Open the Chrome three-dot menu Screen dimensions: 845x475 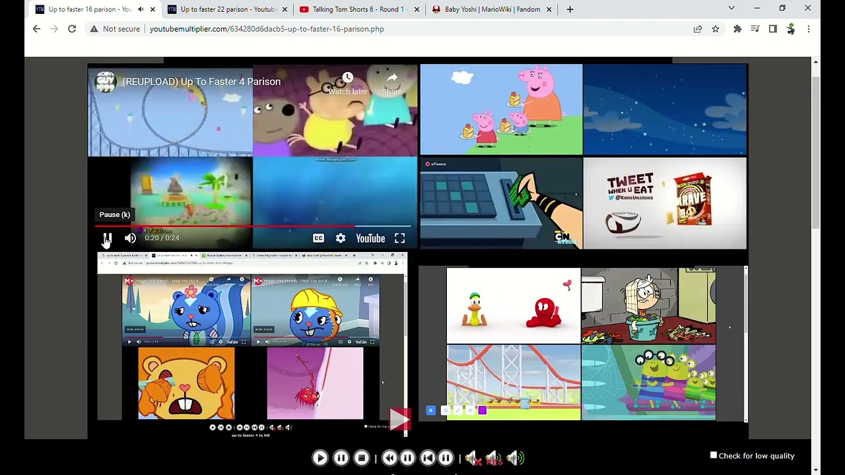tap(809, 29)
